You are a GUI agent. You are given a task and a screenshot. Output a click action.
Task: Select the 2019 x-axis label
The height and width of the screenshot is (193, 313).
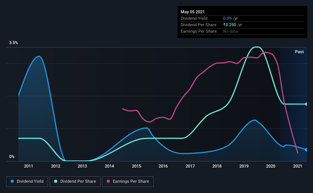tap(244, 166)
